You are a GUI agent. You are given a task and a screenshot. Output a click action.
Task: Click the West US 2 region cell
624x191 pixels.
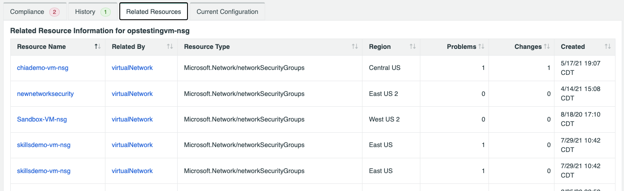(384, 119)
